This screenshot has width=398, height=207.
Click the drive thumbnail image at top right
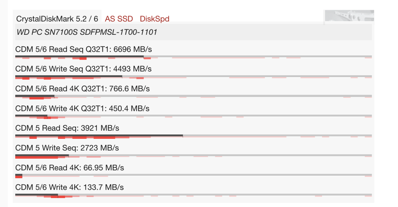point(349,16)
